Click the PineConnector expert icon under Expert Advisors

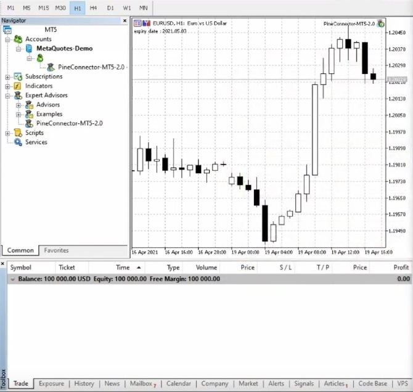point(29,123)
